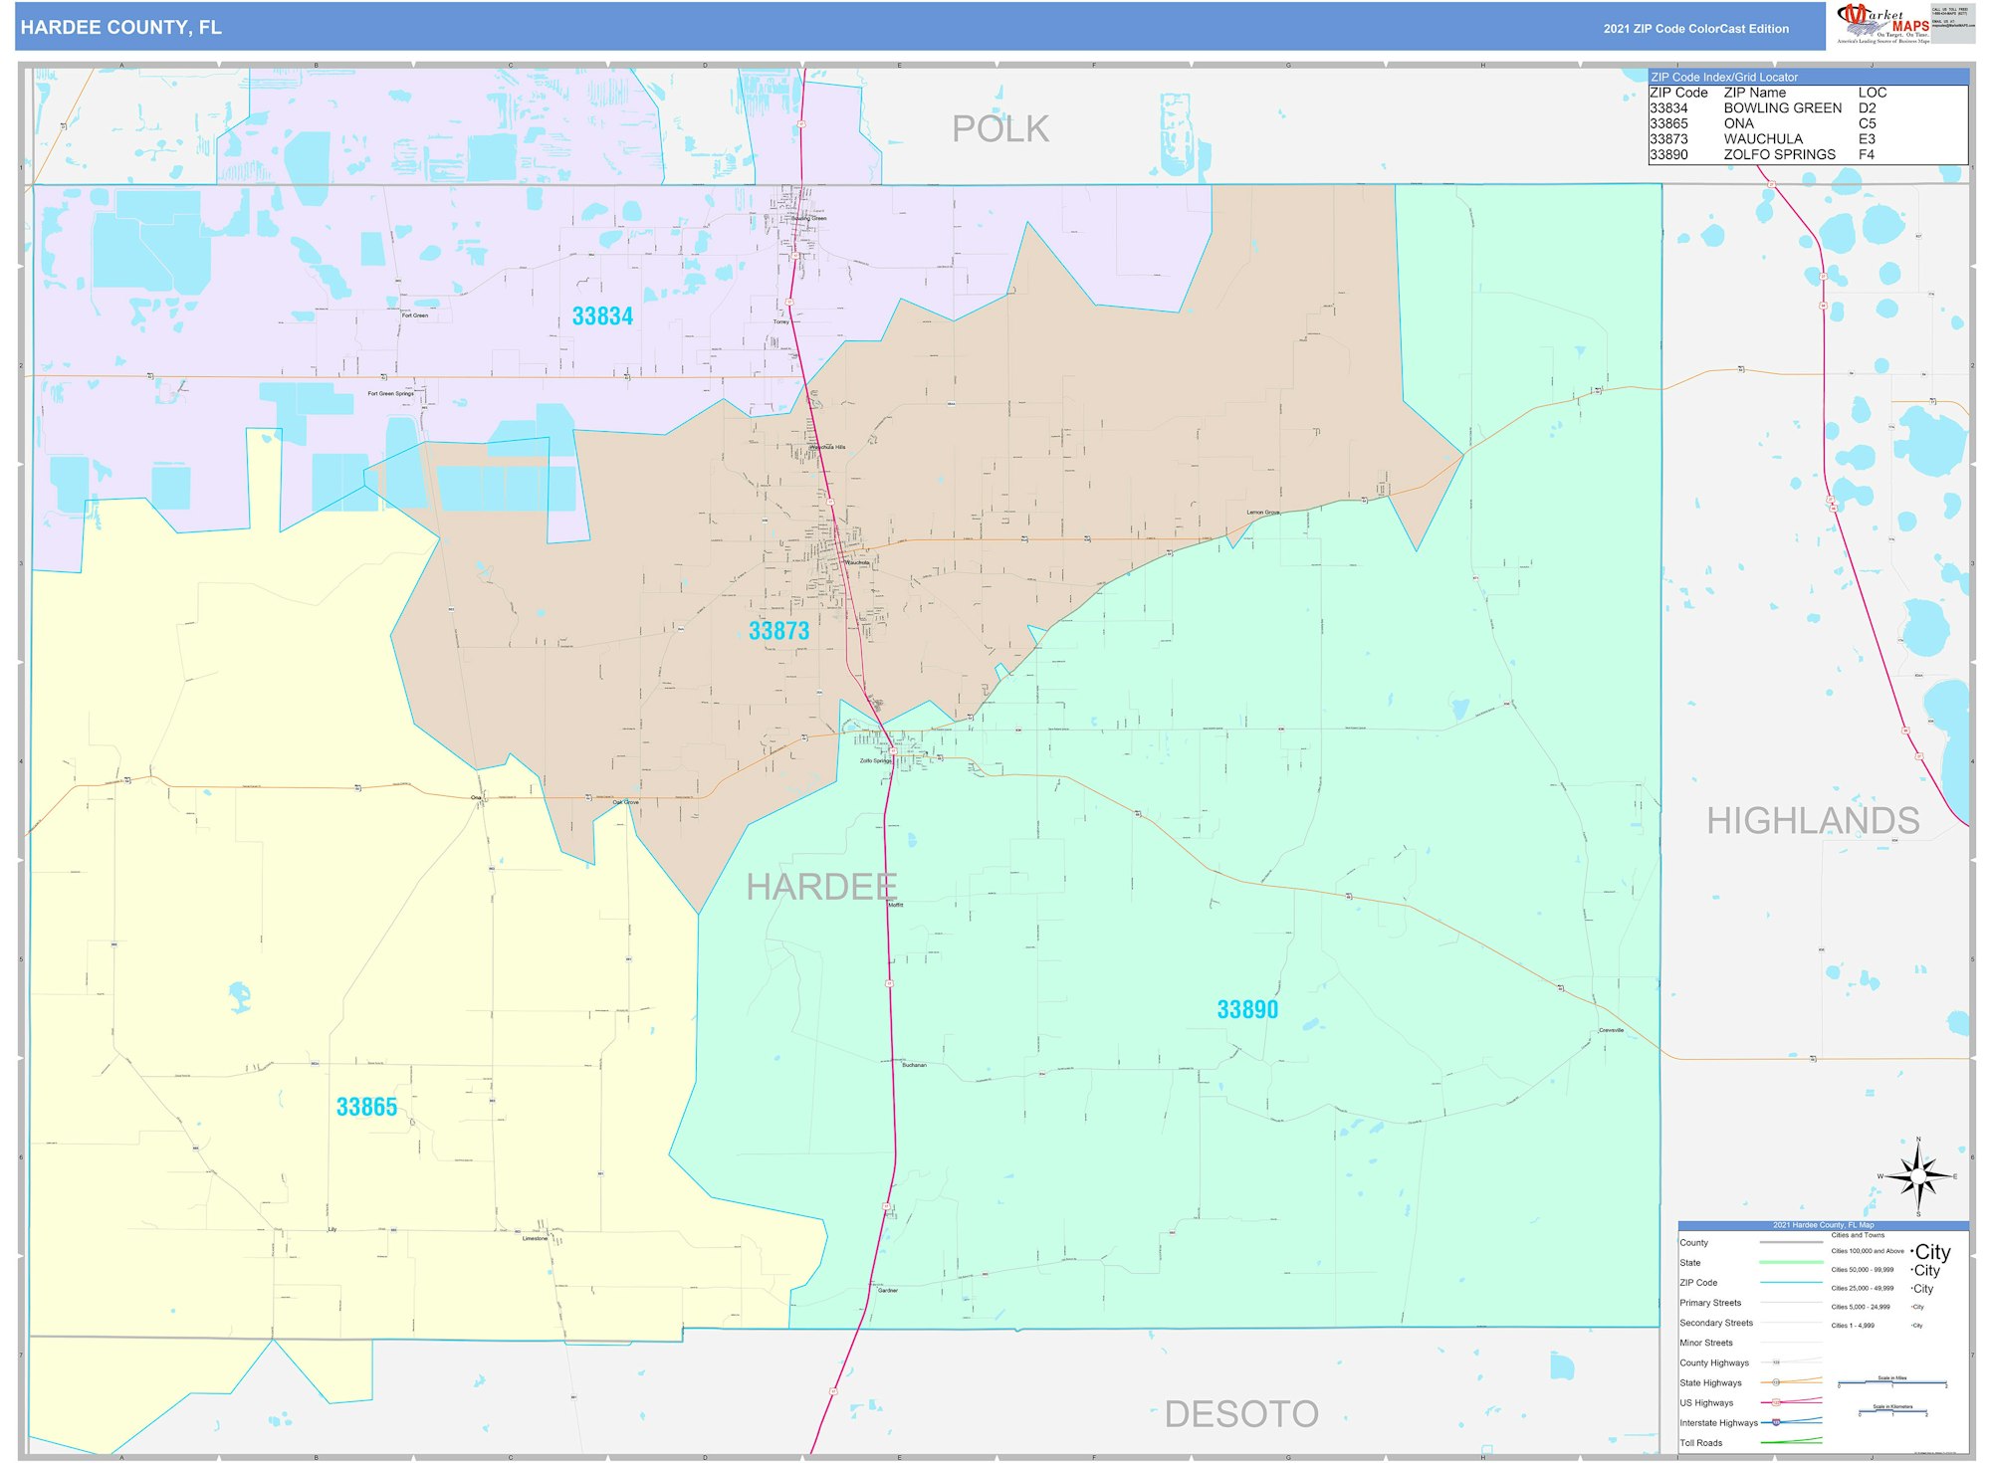Select the 33873 ZIP code label
Screen dimensions: 1991x1463
(778, 631)
